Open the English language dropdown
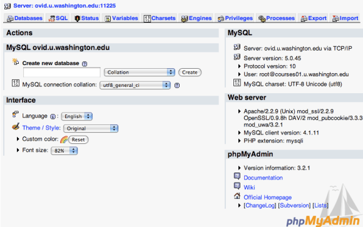Viewport: 363px width, 227px height. coord(77,116)
